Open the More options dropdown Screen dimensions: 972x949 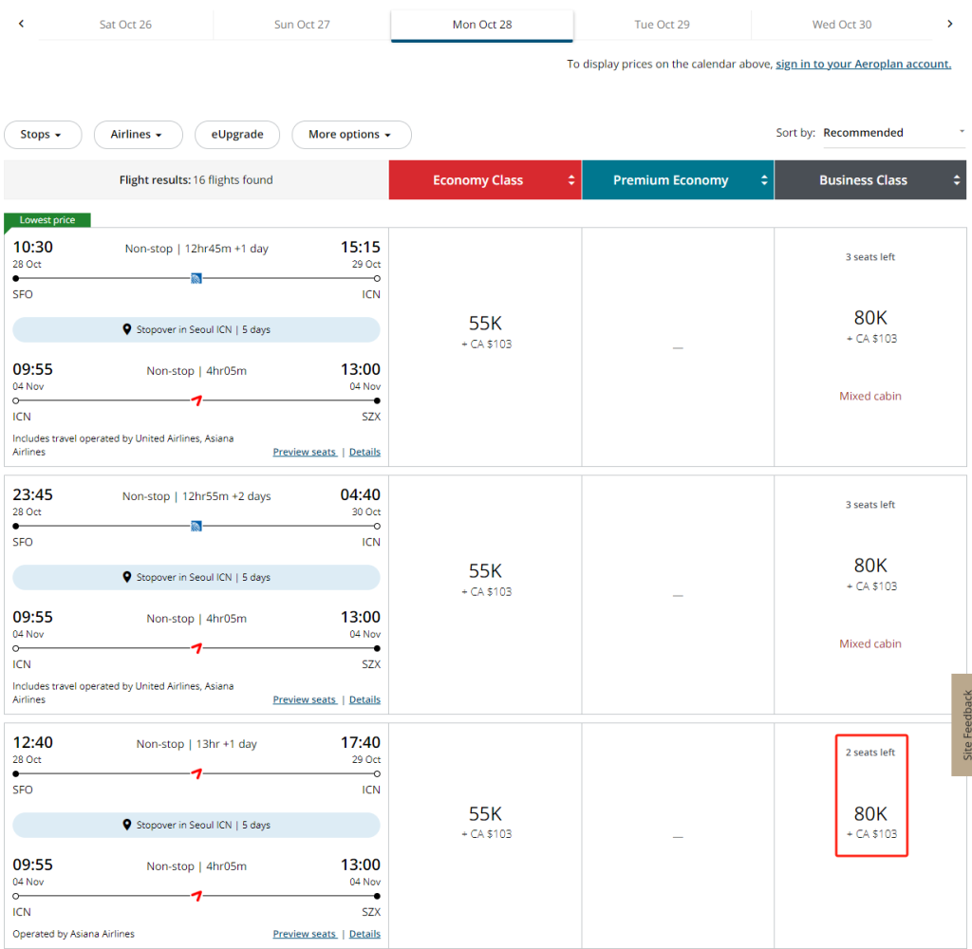click(x=351, y=135)
